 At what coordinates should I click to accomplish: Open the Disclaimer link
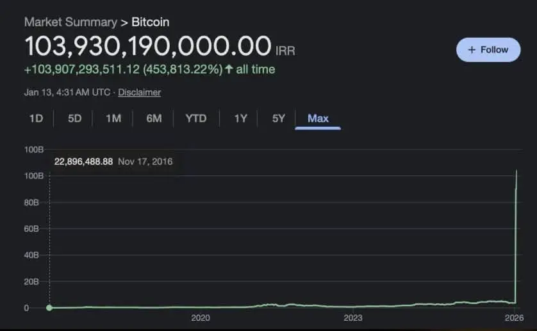pyautogui.click(x=139, y=92)
